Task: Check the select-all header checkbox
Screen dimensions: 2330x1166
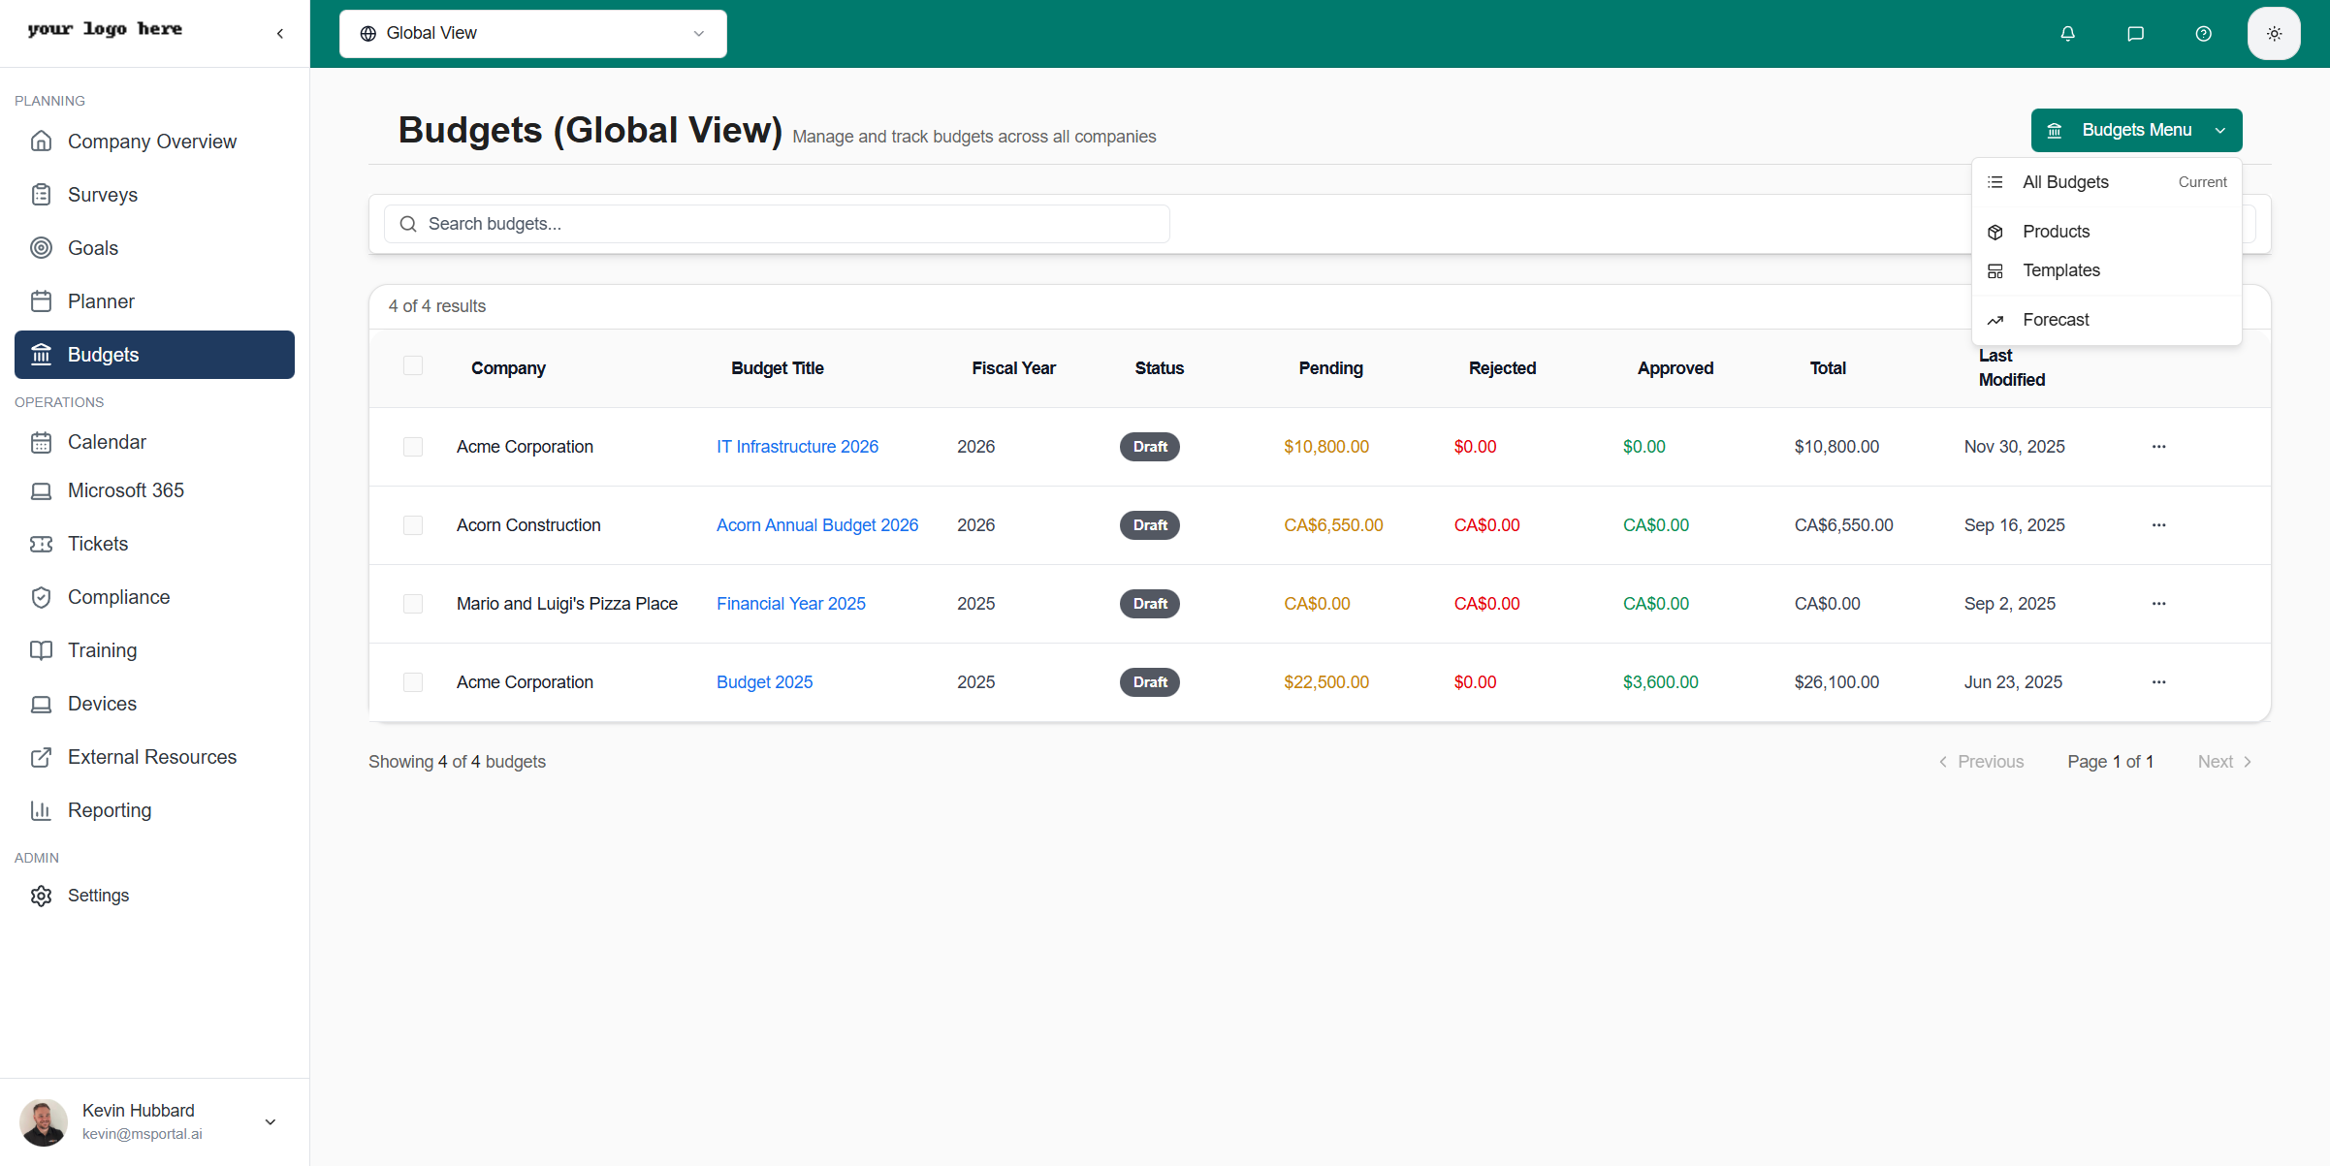Action: [x=413, y=366]
